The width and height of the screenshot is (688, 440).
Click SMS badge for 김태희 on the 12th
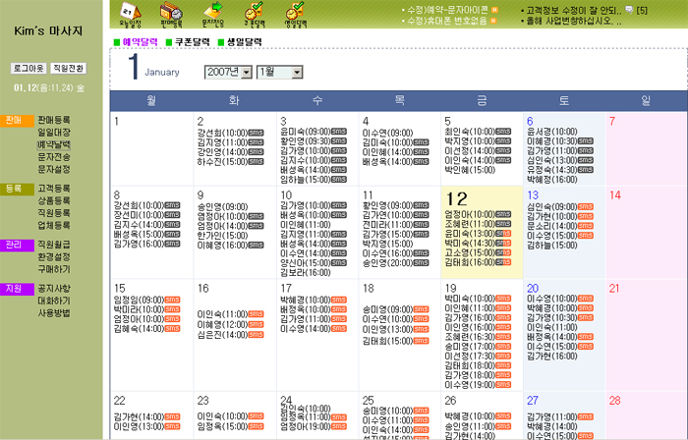tap(504, 262)
